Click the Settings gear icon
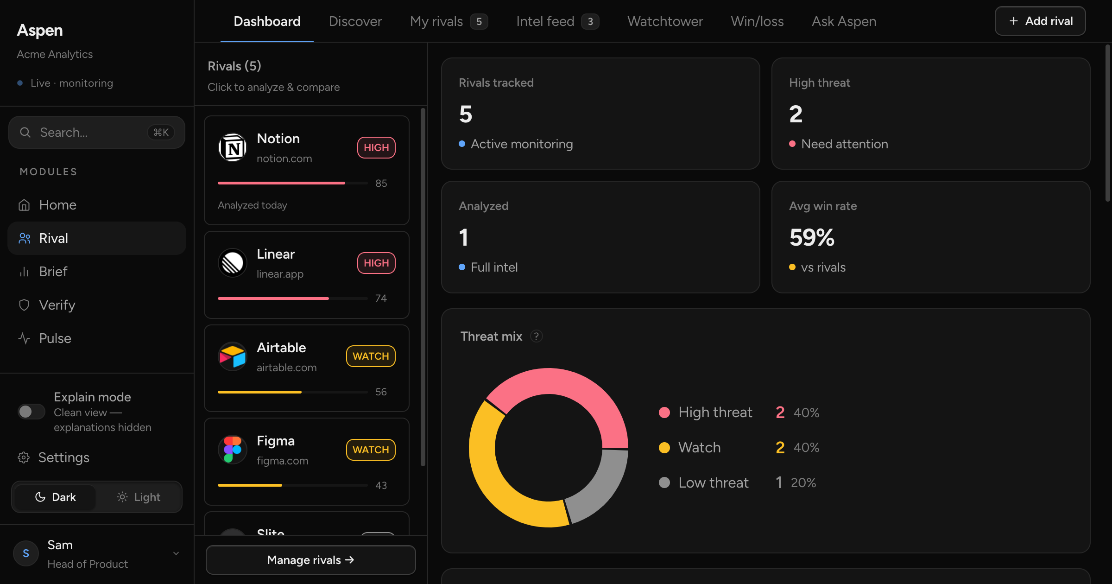Screen dimensions: 1112x584 tap(24, 458)
